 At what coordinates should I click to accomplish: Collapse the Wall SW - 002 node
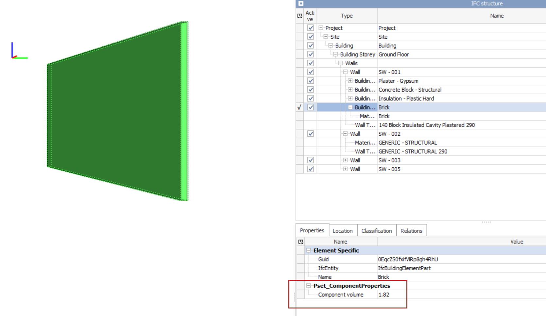pos(345,134)
